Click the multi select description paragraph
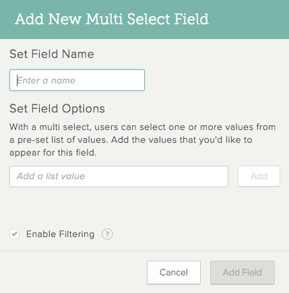The height and width of the screenshot is (293, 289). 143,139
